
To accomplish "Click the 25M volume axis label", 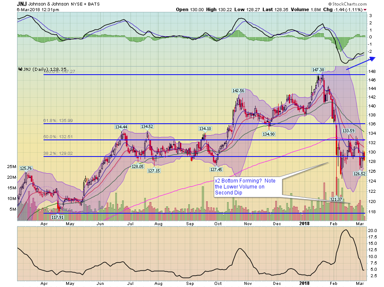I will coord(12,167).
